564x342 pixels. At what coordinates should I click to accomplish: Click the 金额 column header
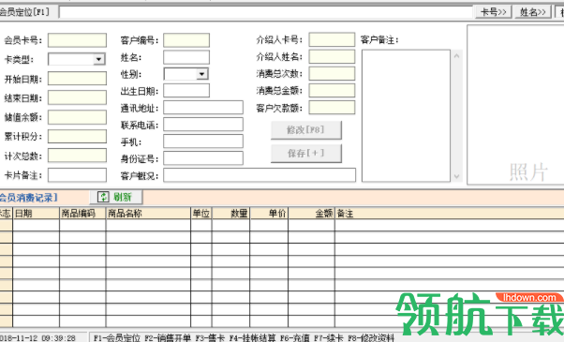[x=311, y=214]
